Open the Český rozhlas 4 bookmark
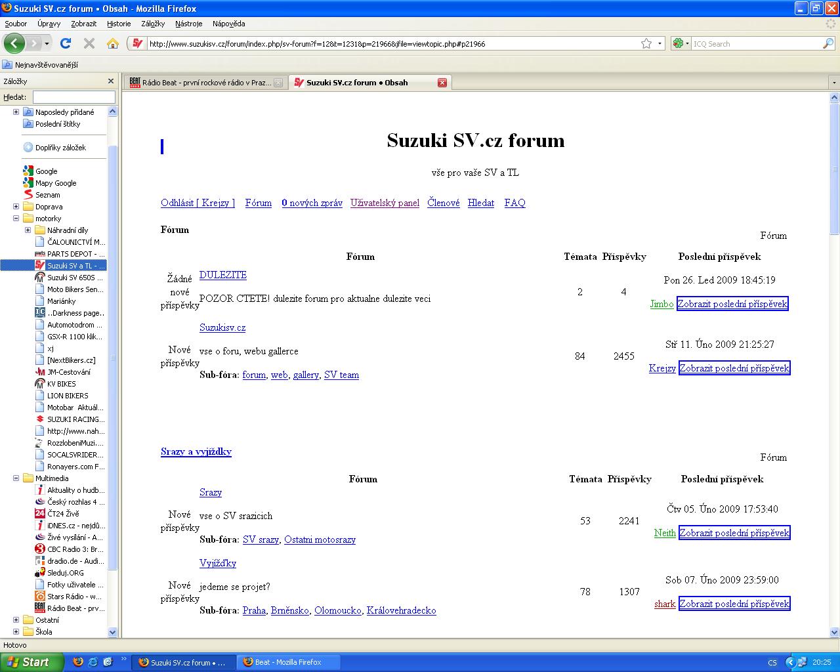 [x=70, y=502]
